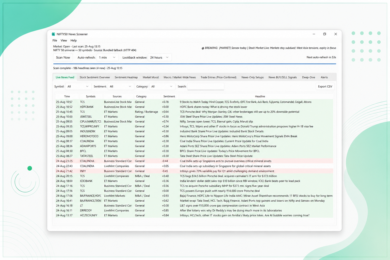Sort by the Sentiment column header
390x260 pixels.
pos(169,96)
